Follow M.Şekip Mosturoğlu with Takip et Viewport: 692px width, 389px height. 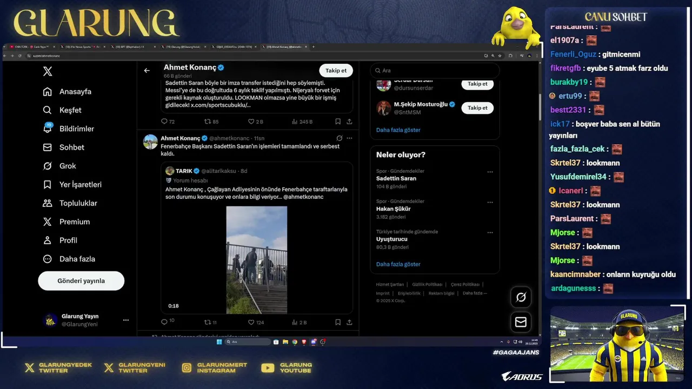point(477,108)
